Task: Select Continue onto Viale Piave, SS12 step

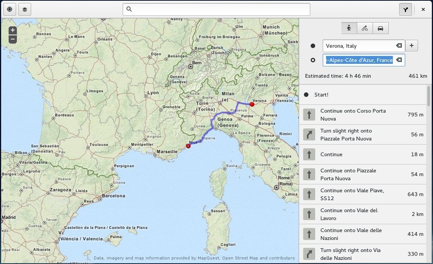Action: pos(362,194)
